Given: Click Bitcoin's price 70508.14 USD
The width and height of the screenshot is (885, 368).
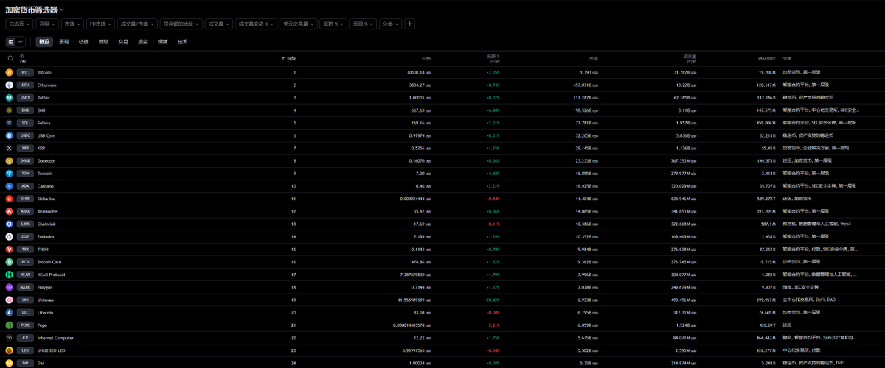Looking at the screenshot, I should click(x=419, y=73).
